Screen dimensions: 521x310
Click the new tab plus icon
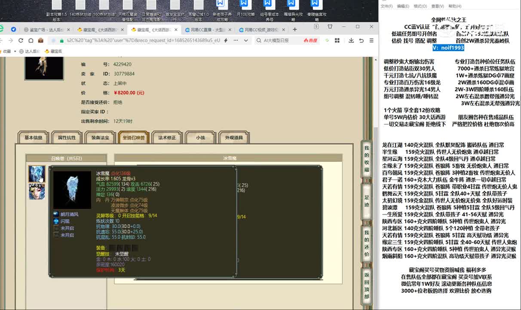click(294, 30)
